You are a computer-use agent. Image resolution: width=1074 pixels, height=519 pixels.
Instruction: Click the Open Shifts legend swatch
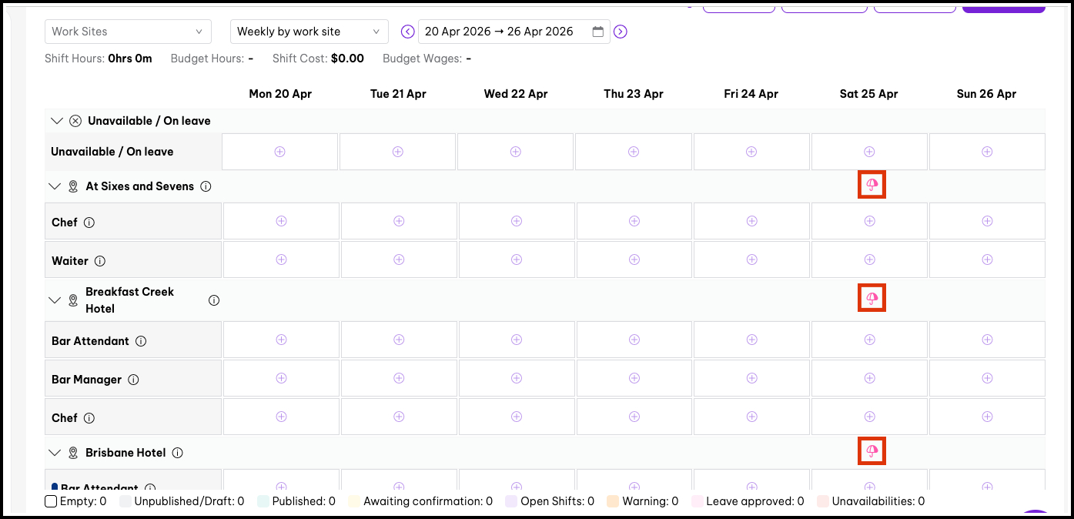click(510, 501)
